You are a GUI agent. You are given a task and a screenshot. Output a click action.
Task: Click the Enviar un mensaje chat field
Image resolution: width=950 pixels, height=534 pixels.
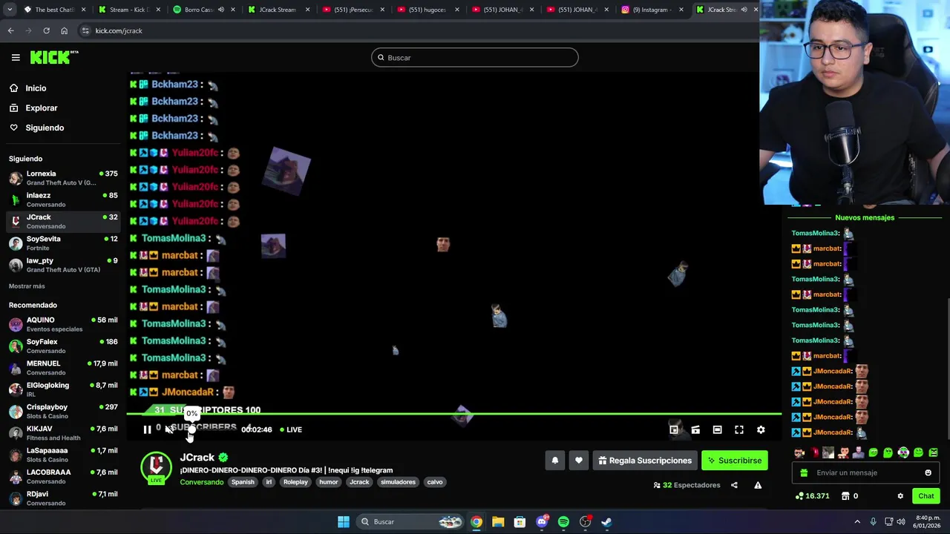(865, 473)
